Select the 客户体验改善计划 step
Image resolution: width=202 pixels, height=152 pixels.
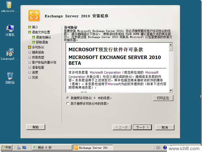pos(42,62)
